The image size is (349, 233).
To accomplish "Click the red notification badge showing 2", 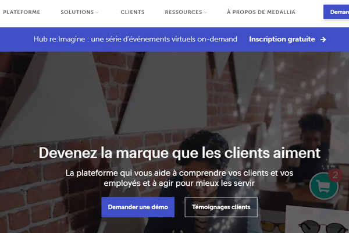I will coord(335,175).
